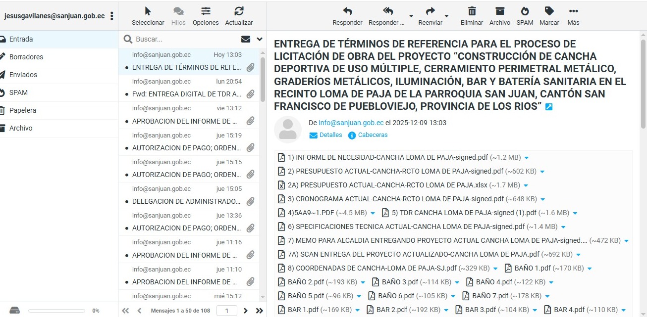
Task: Go to the Papelera folder
Action: pos(22,110)
